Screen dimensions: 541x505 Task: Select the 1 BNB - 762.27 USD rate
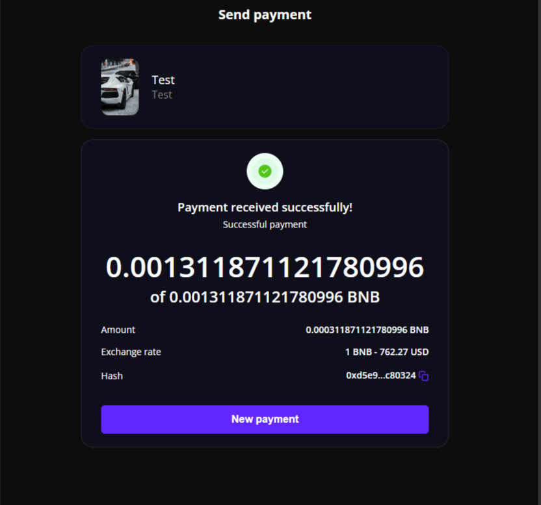point(387,352)
